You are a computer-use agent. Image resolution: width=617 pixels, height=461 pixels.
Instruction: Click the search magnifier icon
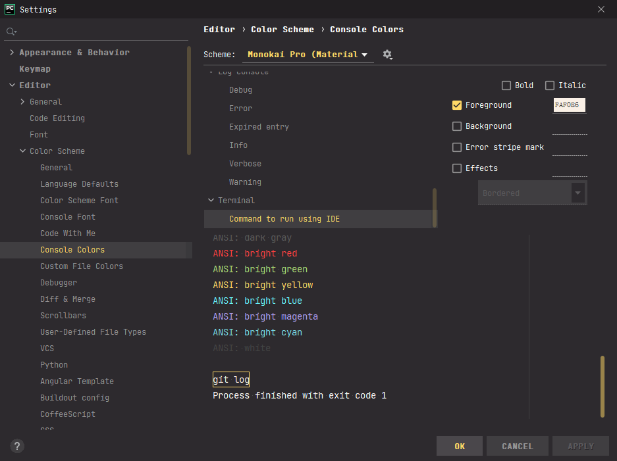click(x=11, y=32)
